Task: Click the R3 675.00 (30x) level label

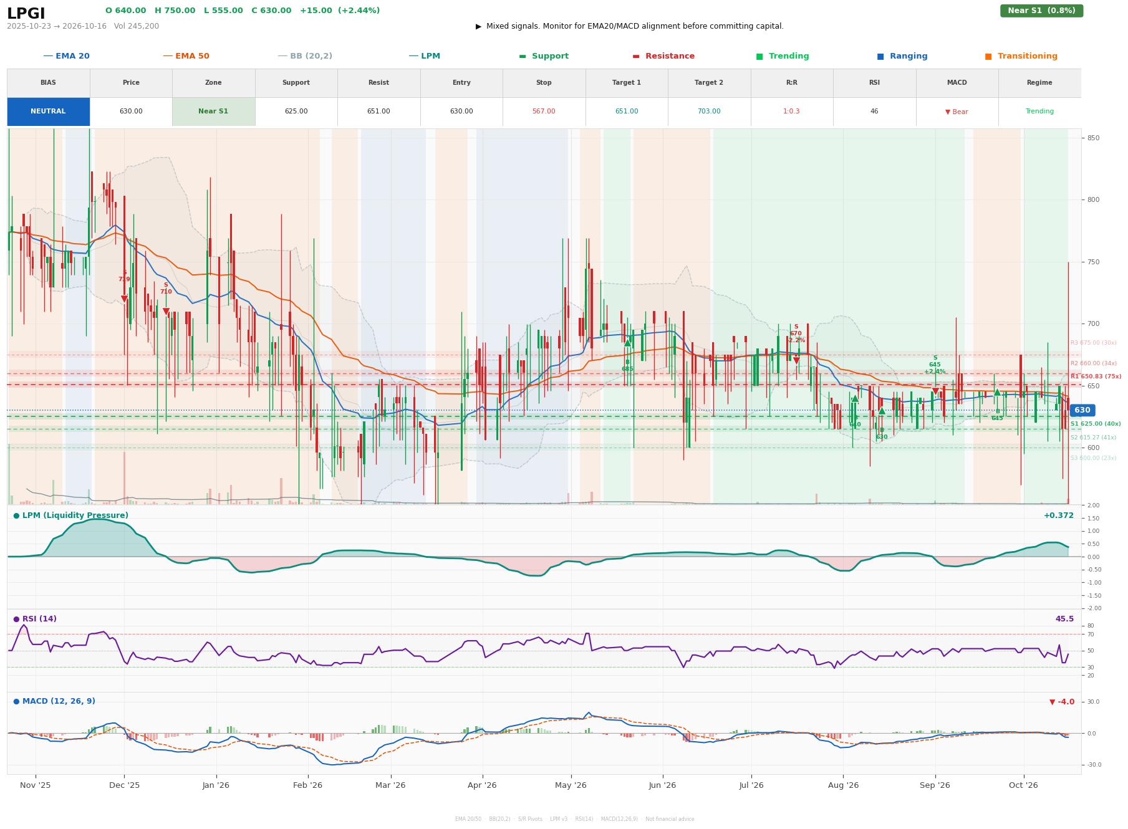Action: [1093, 343]
